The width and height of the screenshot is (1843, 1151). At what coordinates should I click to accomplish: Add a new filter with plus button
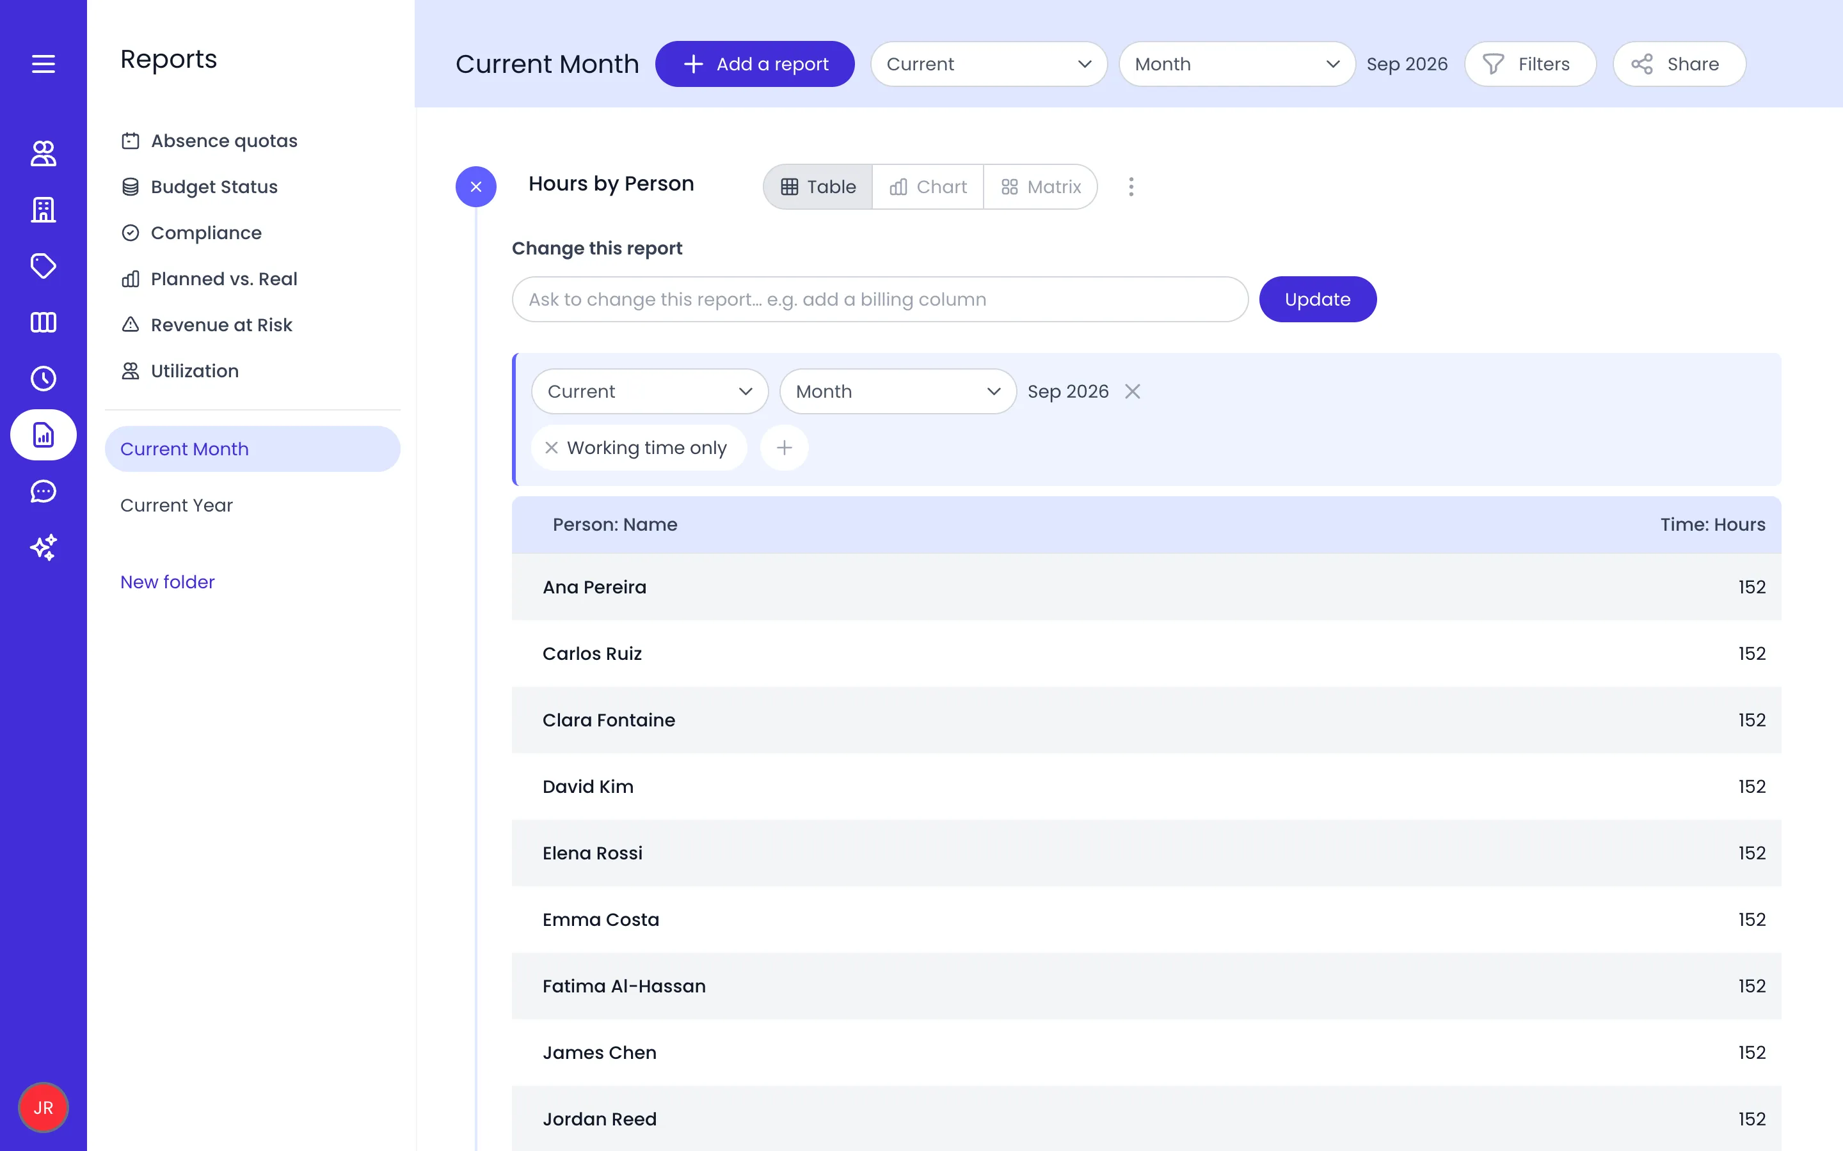pos(785,448)
